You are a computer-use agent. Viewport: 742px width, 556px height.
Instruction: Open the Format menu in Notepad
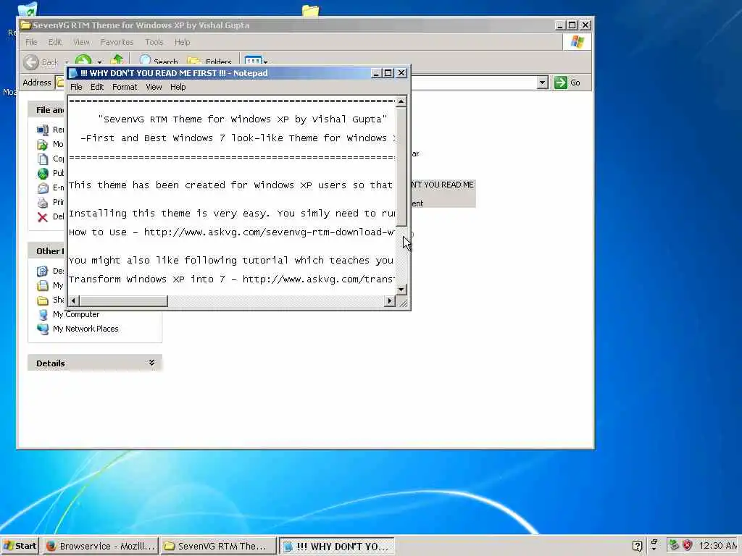(x=125, y=87)
